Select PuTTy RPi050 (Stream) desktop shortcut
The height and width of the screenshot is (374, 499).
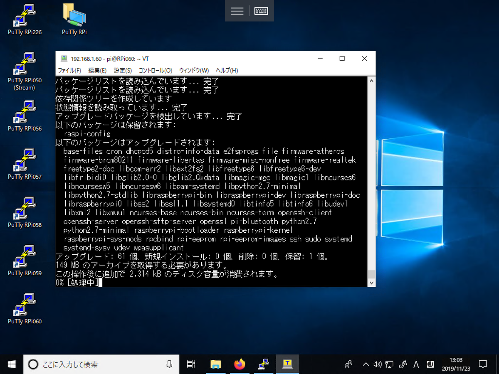pos(25,71)
